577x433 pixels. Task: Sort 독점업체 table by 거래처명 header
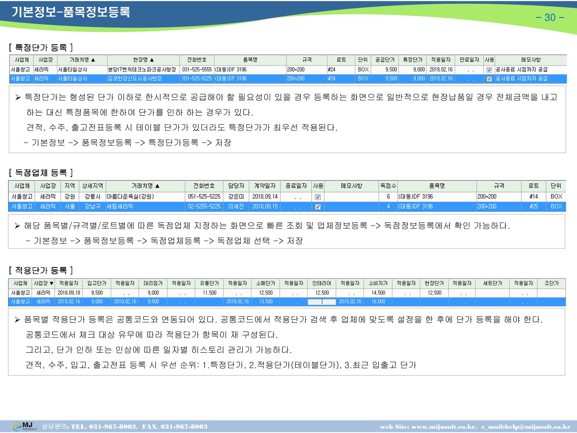(145, 186)
